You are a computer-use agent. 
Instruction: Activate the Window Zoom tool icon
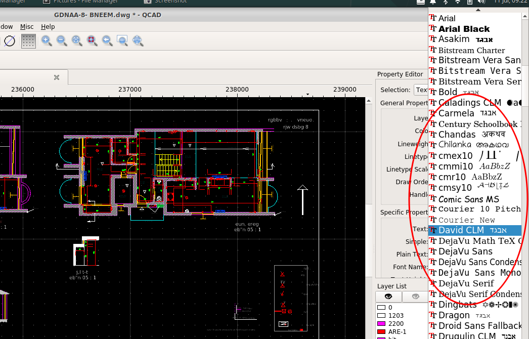122,41
